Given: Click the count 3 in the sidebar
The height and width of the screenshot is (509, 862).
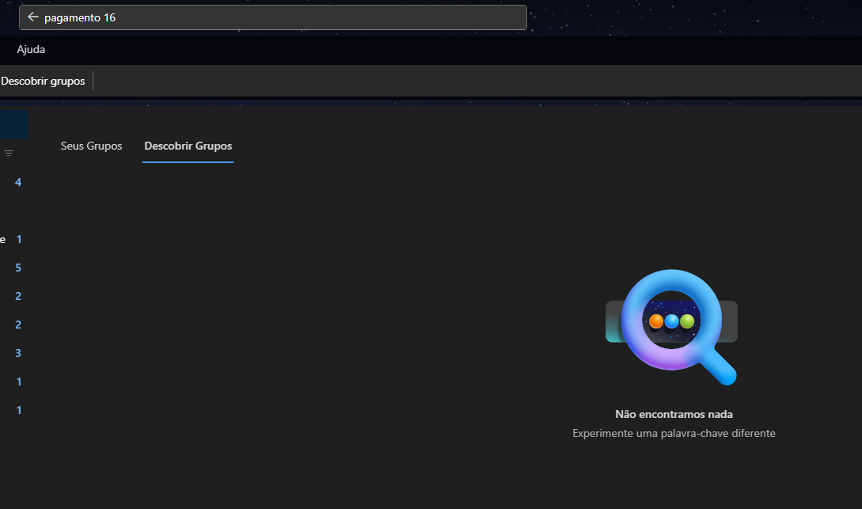Looking at the screenshot, I should [x=18, y=353].
